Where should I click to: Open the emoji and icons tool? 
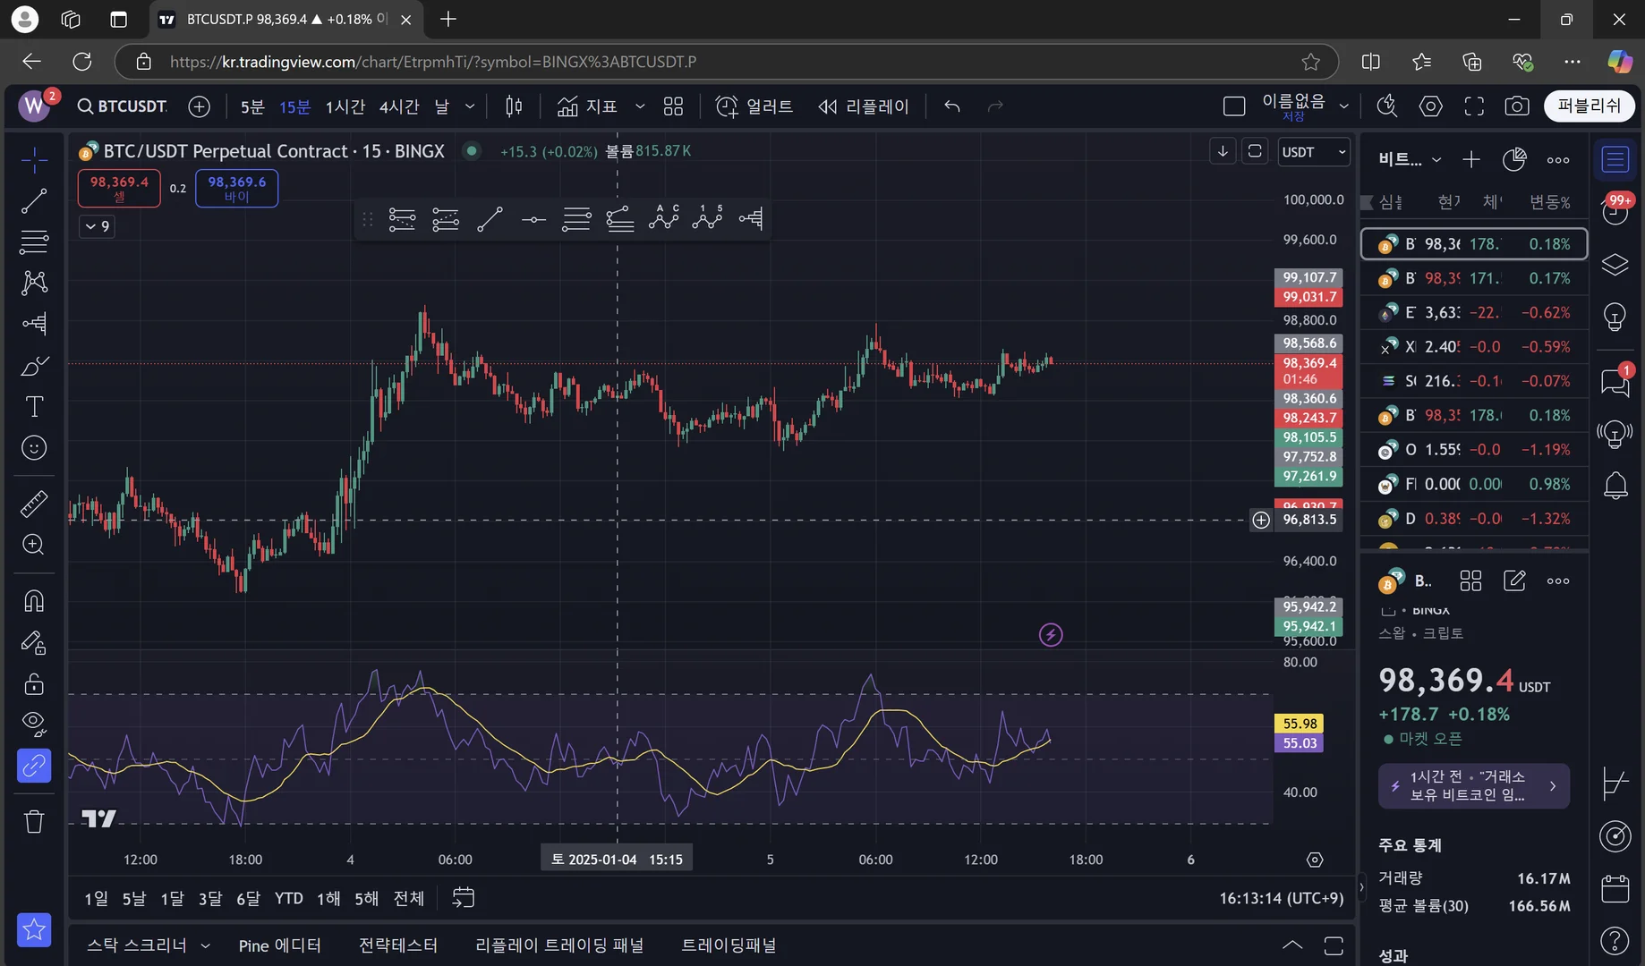point(34,448)
